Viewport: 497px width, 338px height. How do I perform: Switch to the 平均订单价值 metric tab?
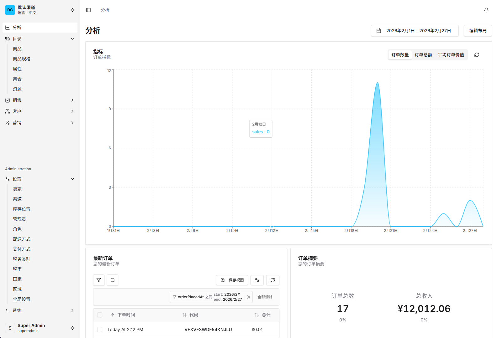(x=451, y=55)
